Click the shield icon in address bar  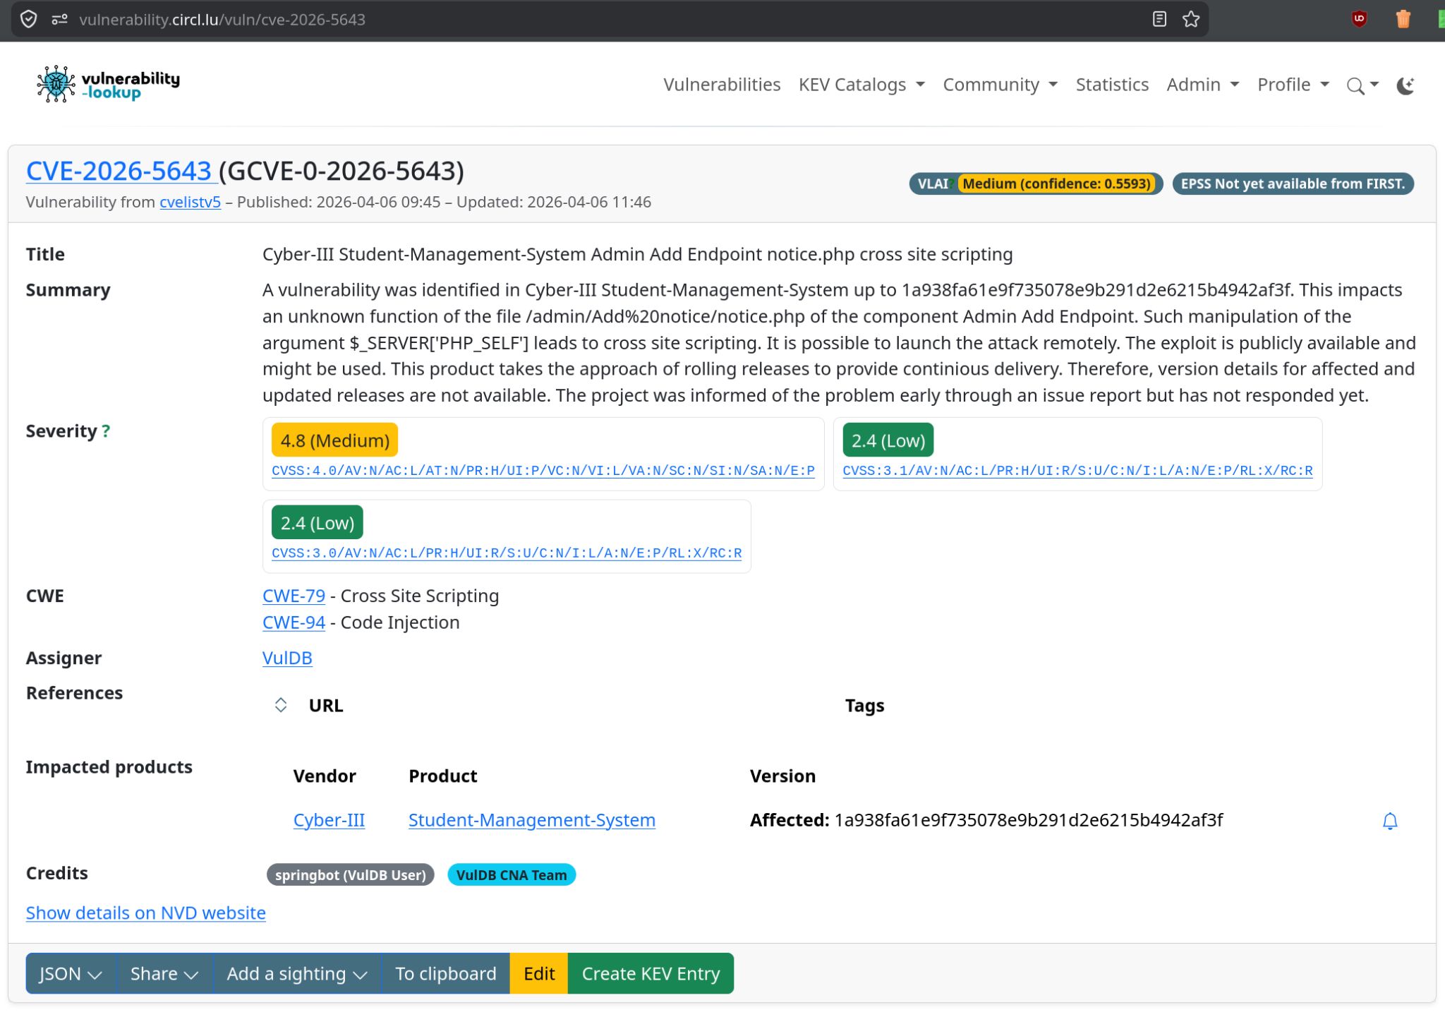point(28,19)
